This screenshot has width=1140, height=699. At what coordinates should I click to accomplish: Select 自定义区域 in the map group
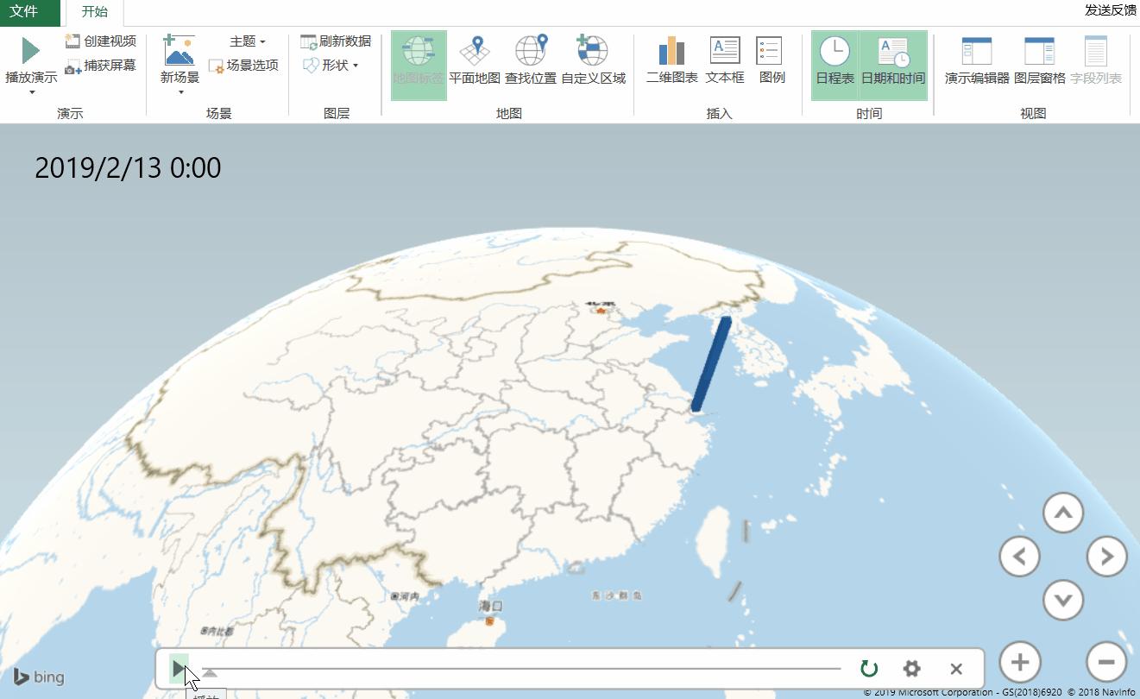592,59
